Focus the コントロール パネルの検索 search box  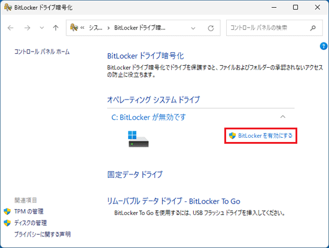(x=274, y=28)
